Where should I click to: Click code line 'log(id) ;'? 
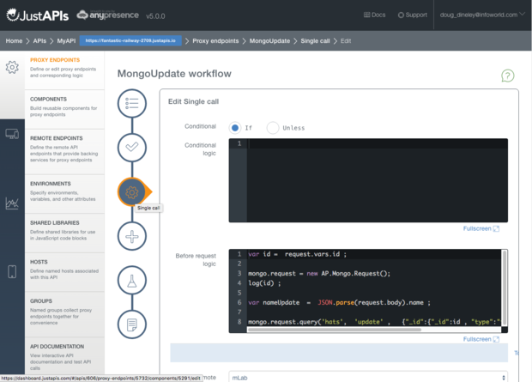click(x=264, y=282)
